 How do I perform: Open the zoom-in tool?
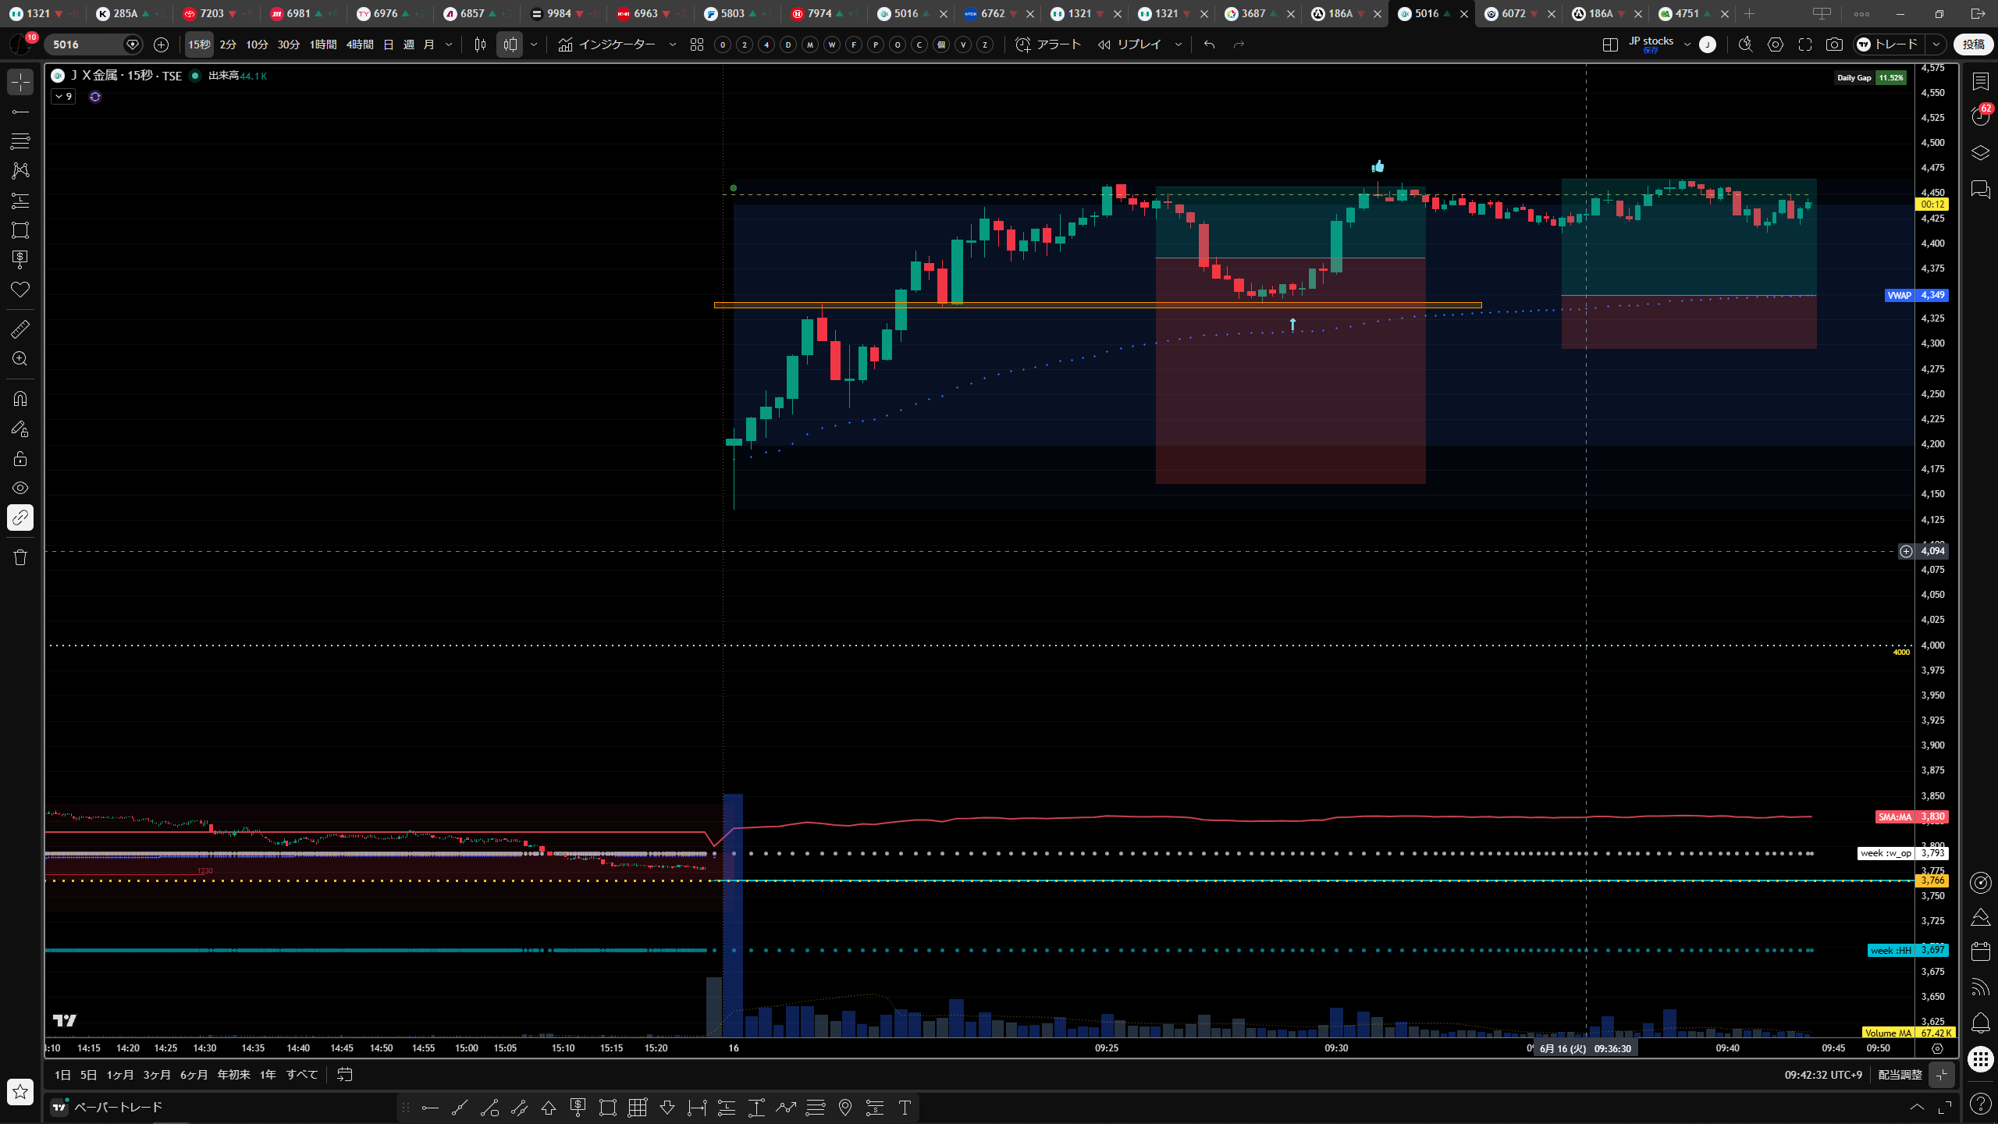tap(20, 359)
